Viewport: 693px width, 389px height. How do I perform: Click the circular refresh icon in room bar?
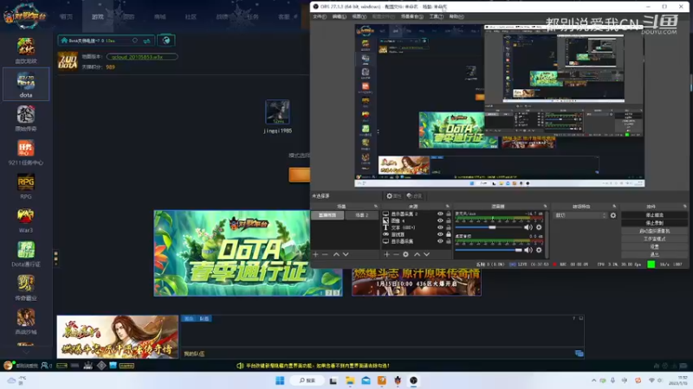pyautogui.click(x=135, y=41)
